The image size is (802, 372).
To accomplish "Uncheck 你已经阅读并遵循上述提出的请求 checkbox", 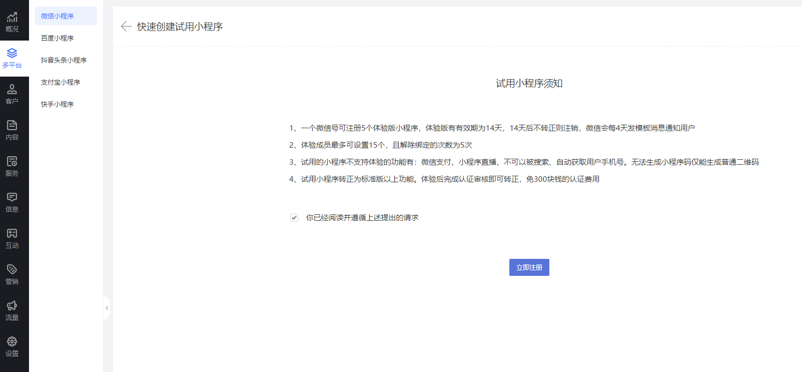I will (x=294, y=218).
